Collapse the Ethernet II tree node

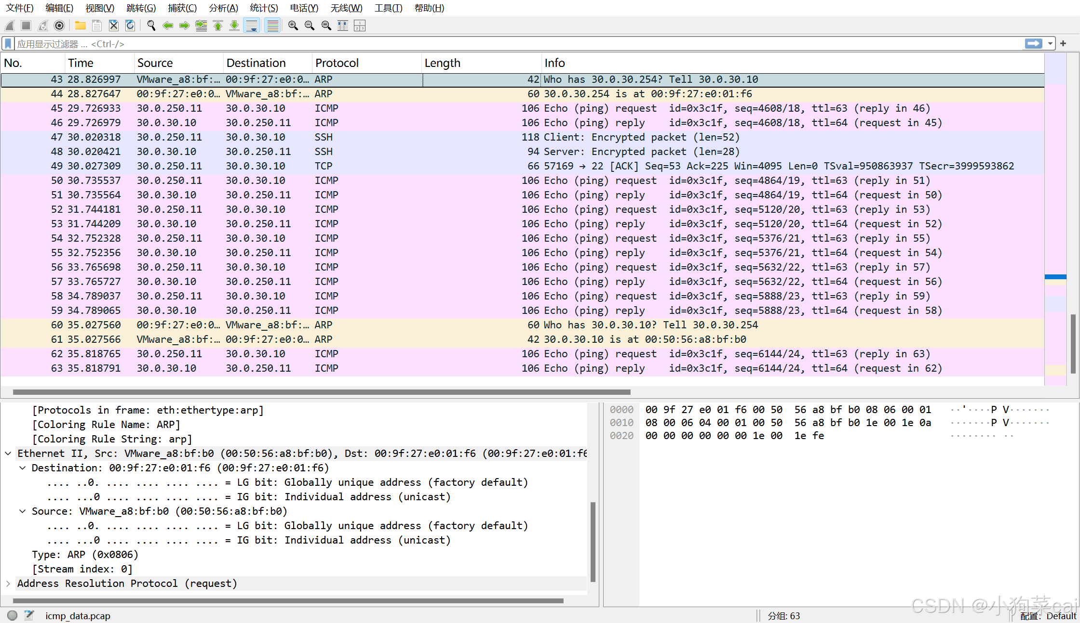pyautogui.click(x=8, y=453)
